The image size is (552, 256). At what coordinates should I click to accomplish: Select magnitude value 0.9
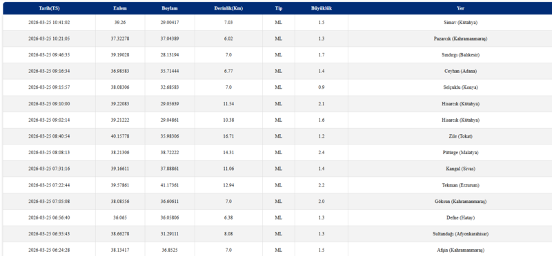(x=321, y=87)
